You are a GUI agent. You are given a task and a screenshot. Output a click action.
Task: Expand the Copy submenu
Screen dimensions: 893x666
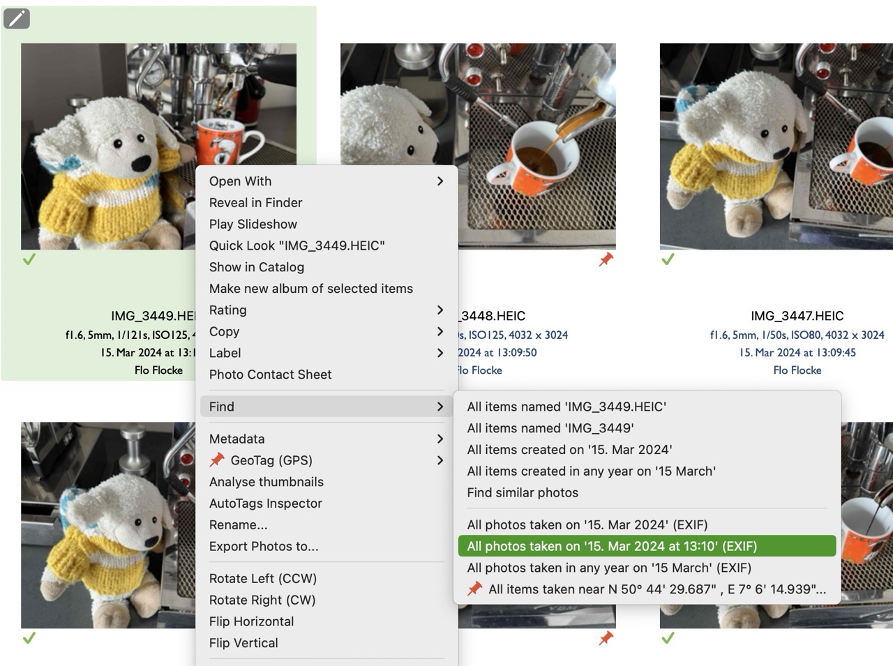[440, 331]
